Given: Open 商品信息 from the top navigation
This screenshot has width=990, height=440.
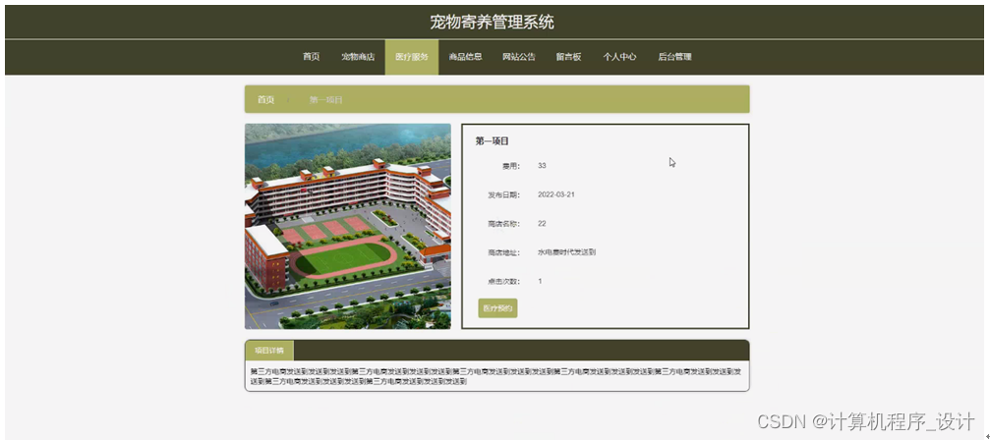Looking at the screenshot, I should [x=465, y=57].
